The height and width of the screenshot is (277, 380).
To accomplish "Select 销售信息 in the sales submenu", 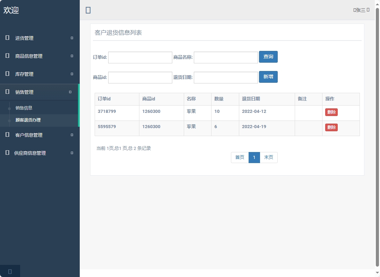I will (x=25, y=108).
